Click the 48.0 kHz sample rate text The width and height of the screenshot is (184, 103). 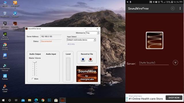point(71,44)
